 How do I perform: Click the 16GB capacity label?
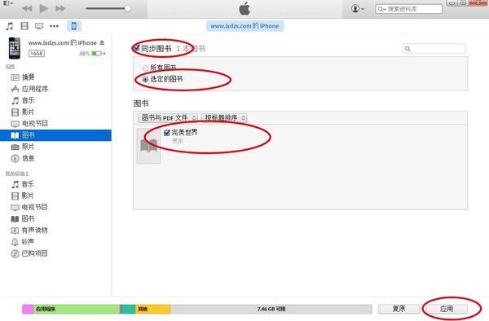(x=37, y=54)
